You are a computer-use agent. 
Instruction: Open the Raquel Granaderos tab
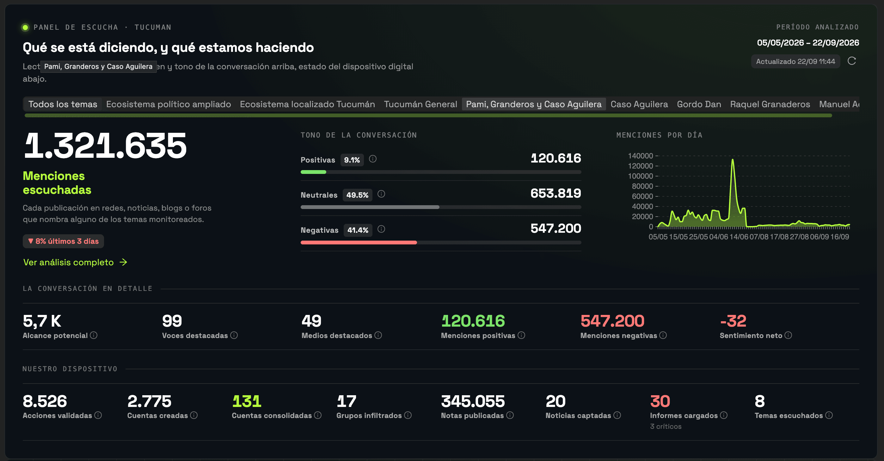pyautogui.click(x=770, y=104)
